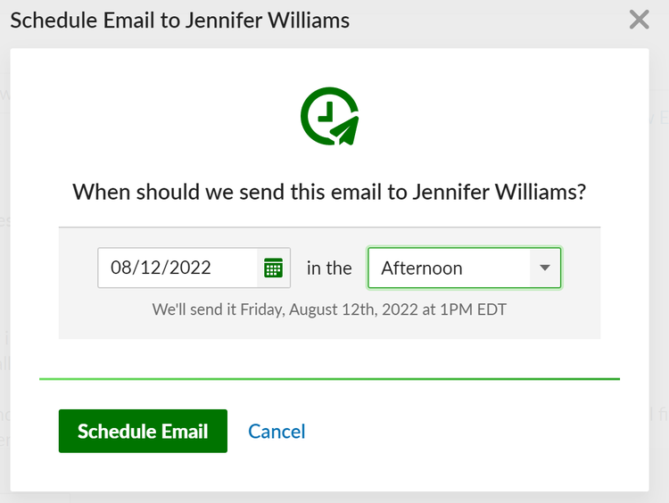This screenshot has width=669, height=503.
Task: Click the dialog title "Schedule Email to Jennifer Williams"
Action: (179, 21)
